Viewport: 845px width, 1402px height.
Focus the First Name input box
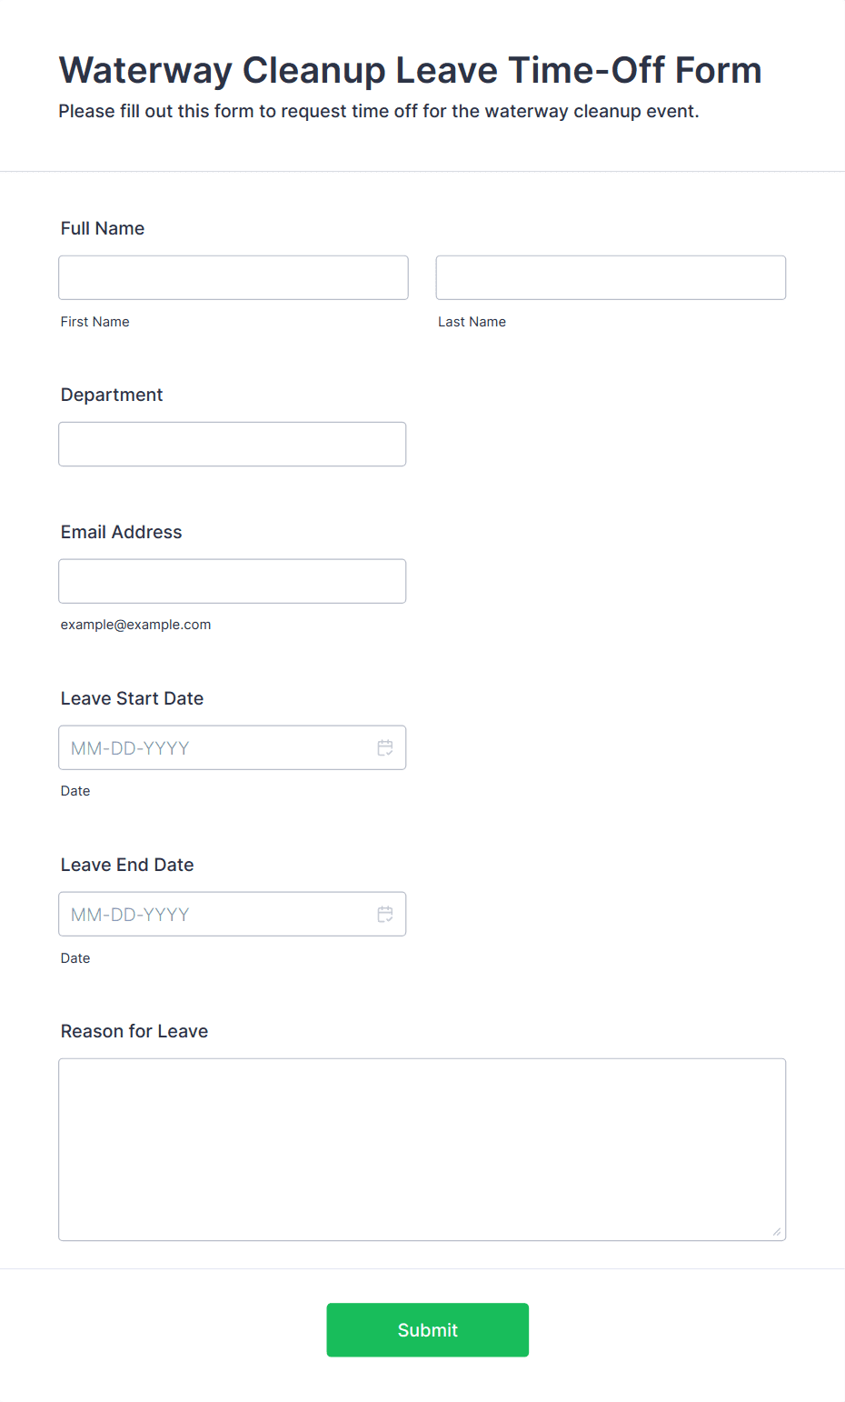(x=234, y=277)
